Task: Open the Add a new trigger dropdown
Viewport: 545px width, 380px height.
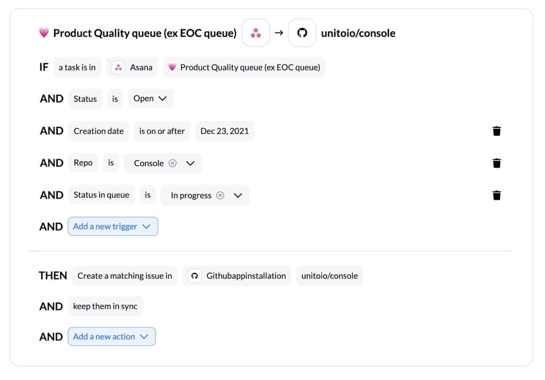Action: click(x=113, y=226)
